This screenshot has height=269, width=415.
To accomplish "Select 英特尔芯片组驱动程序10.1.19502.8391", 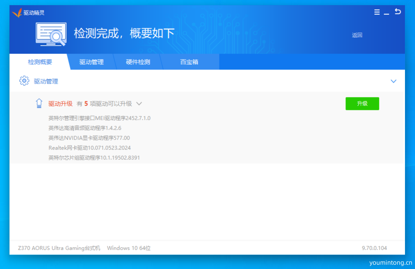I will (94, 158).
